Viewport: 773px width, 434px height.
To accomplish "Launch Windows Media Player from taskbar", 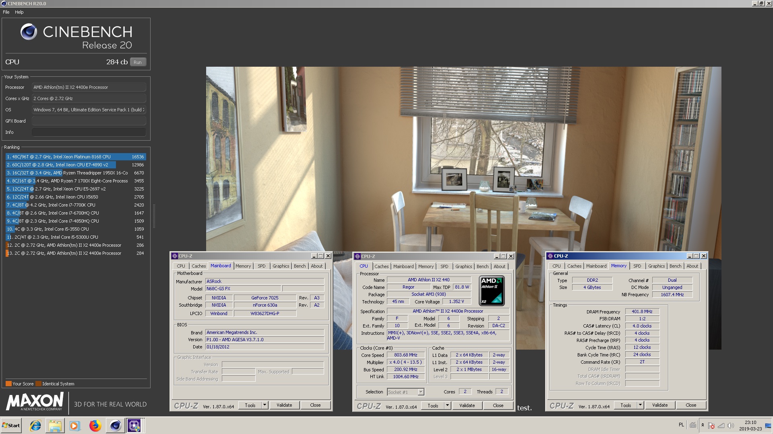I will tap(75, 426).
